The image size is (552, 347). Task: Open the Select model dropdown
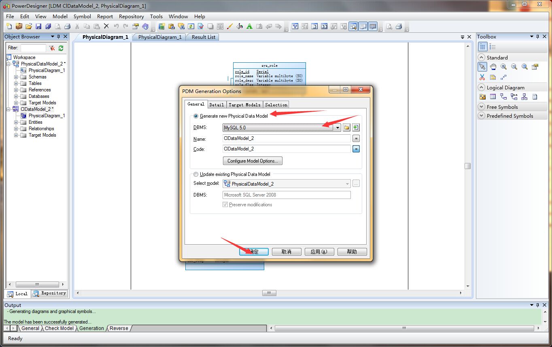click(347, 184)
